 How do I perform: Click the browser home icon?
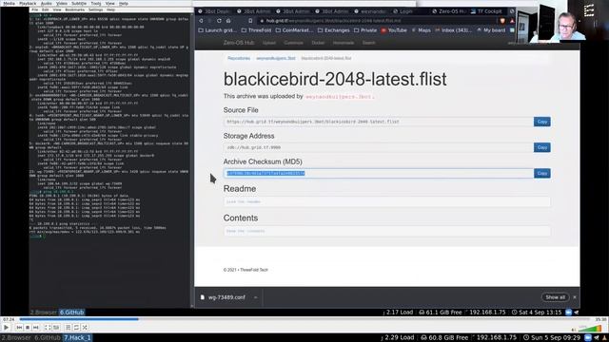(x=228, y=21)
